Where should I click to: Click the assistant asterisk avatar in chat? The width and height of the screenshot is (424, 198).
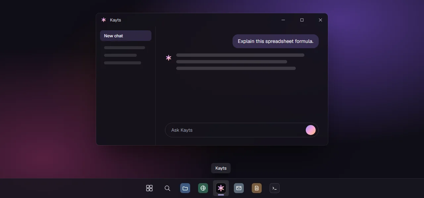[169, 58]
